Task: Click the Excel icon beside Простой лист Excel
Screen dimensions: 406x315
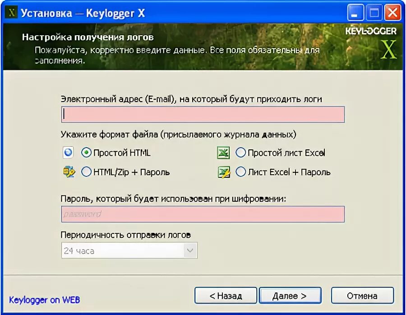Action: [x=223, y=153]
